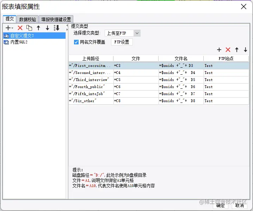Image resolution: width=253 pixels, height=211 pixels.
Task: Select 内置SQL2 in the list
Action: 35,42
